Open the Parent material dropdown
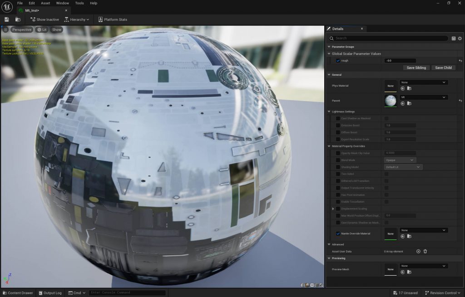Image resolution: width=465 pixels, height=297 pixels. 424,97
